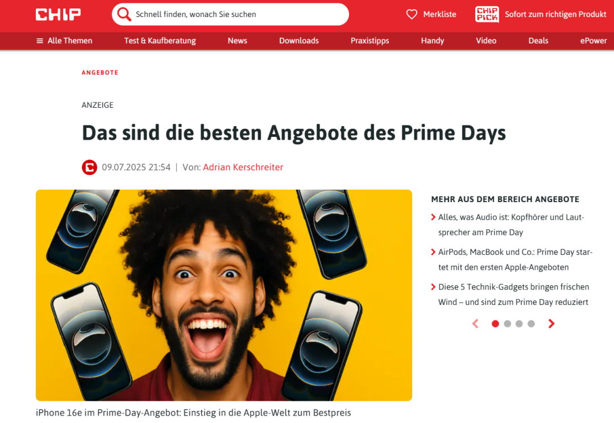614x423 pixels.
Task: Expand the Alle Themen menu
Action: point(64,41)
